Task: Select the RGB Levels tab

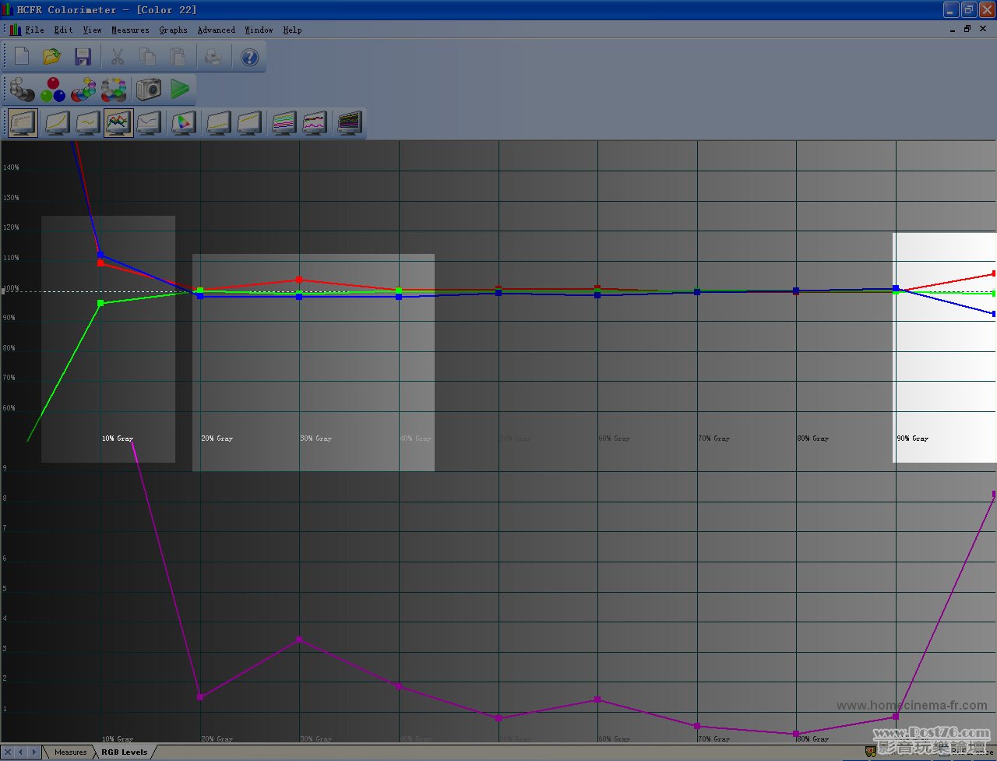Action: coord(124,752)
